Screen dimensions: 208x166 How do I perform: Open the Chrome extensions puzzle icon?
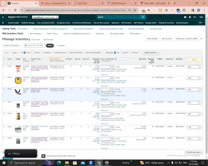click(184, 10)
